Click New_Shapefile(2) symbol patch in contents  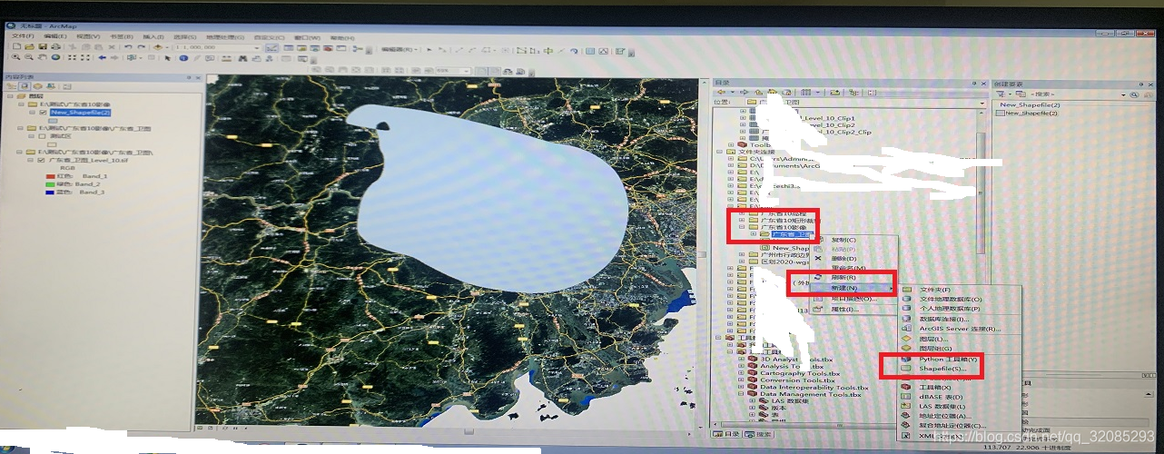53,121
